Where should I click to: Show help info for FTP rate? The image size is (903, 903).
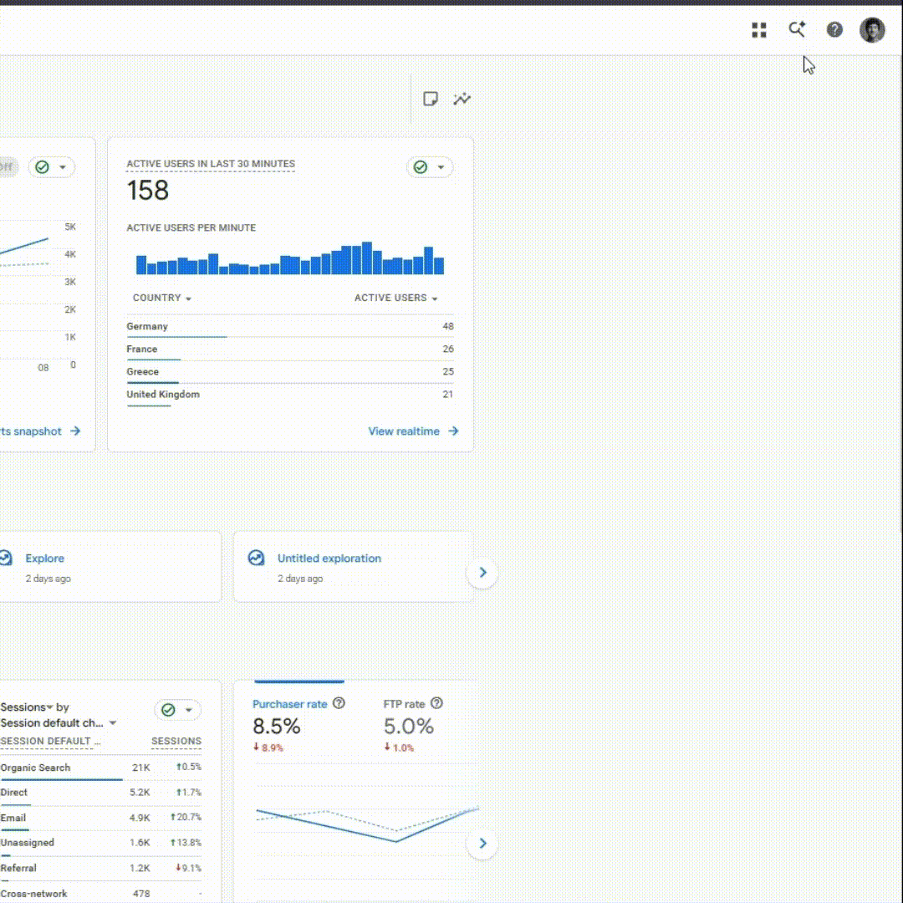point(437,703)
